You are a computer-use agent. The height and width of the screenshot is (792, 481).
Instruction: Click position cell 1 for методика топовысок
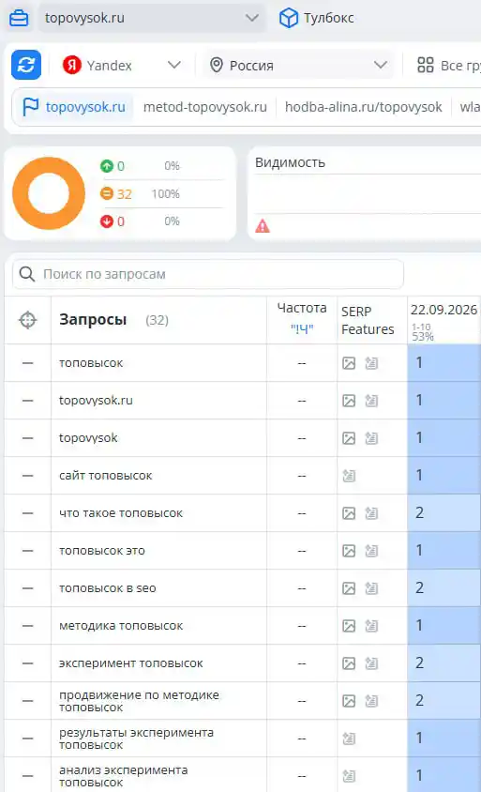click(x=444, y=626)
